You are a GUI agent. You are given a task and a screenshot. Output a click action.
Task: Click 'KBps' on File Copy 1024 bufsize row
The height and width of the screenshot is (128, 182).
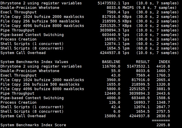coord(127,17)
